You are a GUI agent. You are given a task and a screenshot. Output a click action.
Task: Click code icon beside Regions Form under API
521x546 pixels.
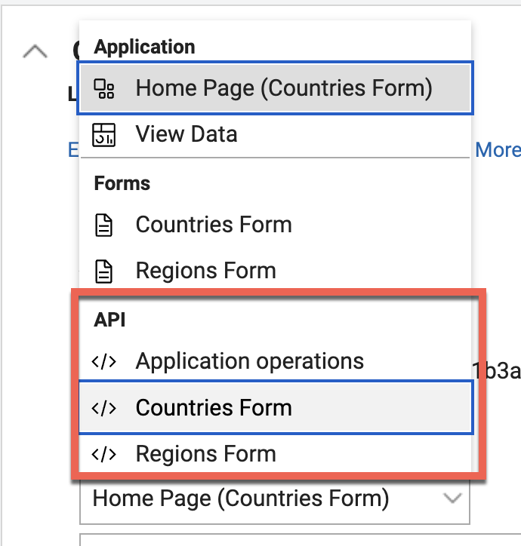click(x=103, y=454)
